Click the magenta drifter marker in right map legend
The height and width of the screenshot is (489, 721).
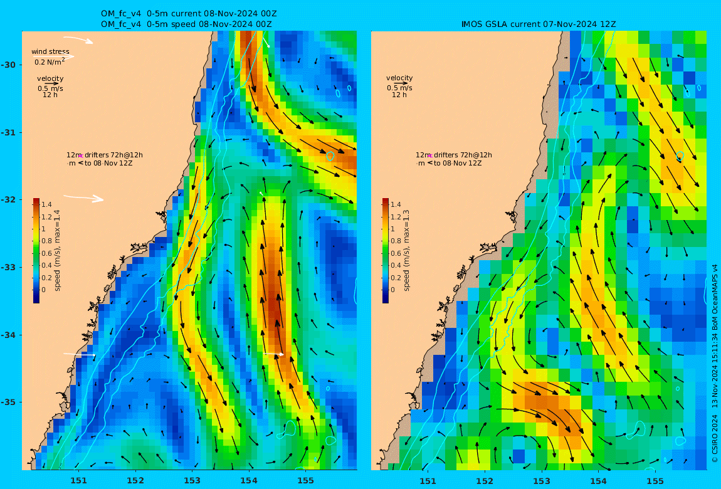430,156
